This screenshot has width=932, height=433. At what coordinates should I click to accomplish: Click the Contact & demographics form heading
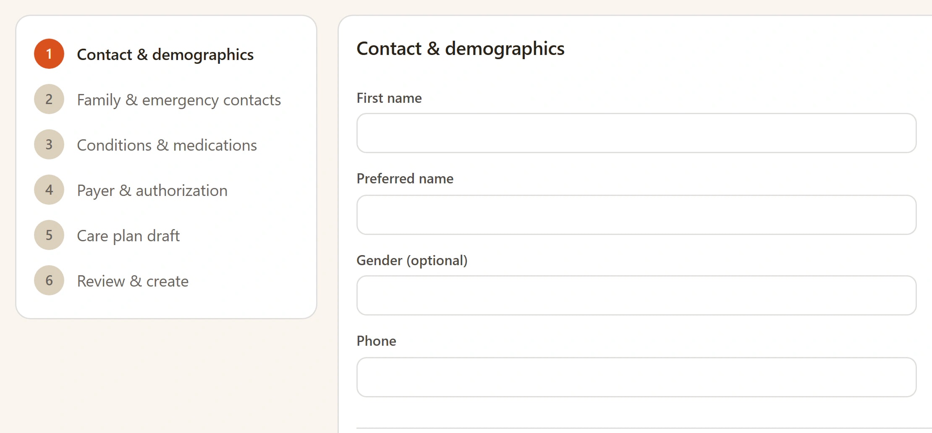[461, 49]
